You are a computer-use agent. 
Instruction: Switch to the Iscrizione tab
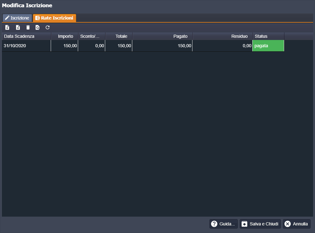coord(17,18)
